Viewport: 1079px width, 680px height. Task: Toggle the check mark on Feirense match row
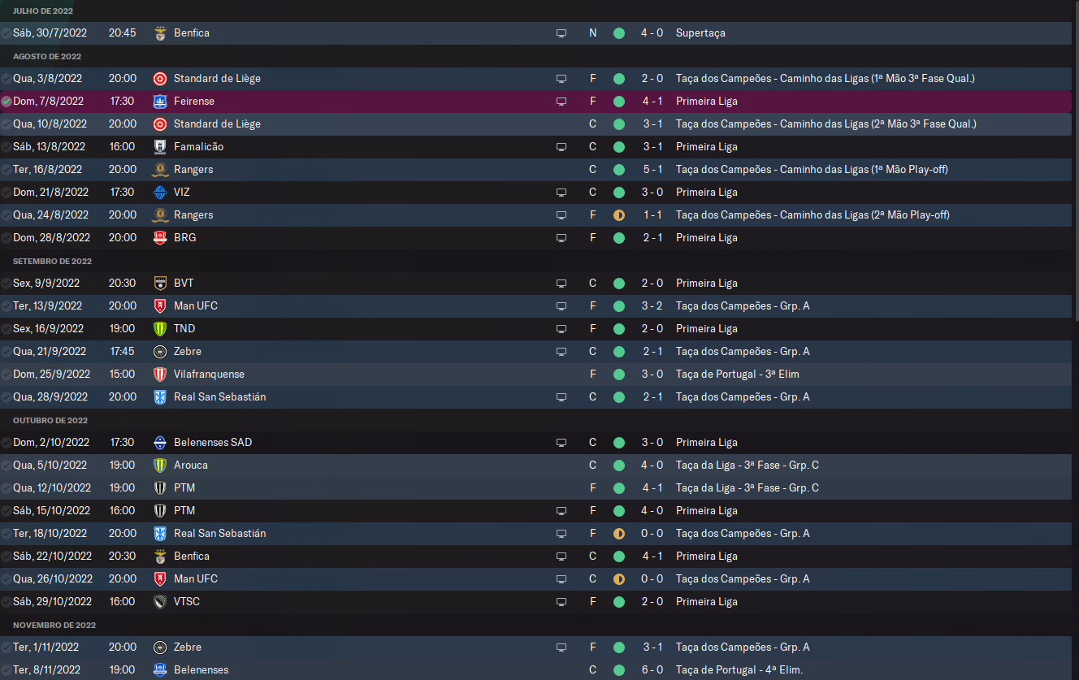coord(6,102)
